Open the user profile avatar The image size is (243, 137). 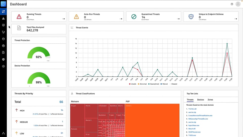pos(238,4)
